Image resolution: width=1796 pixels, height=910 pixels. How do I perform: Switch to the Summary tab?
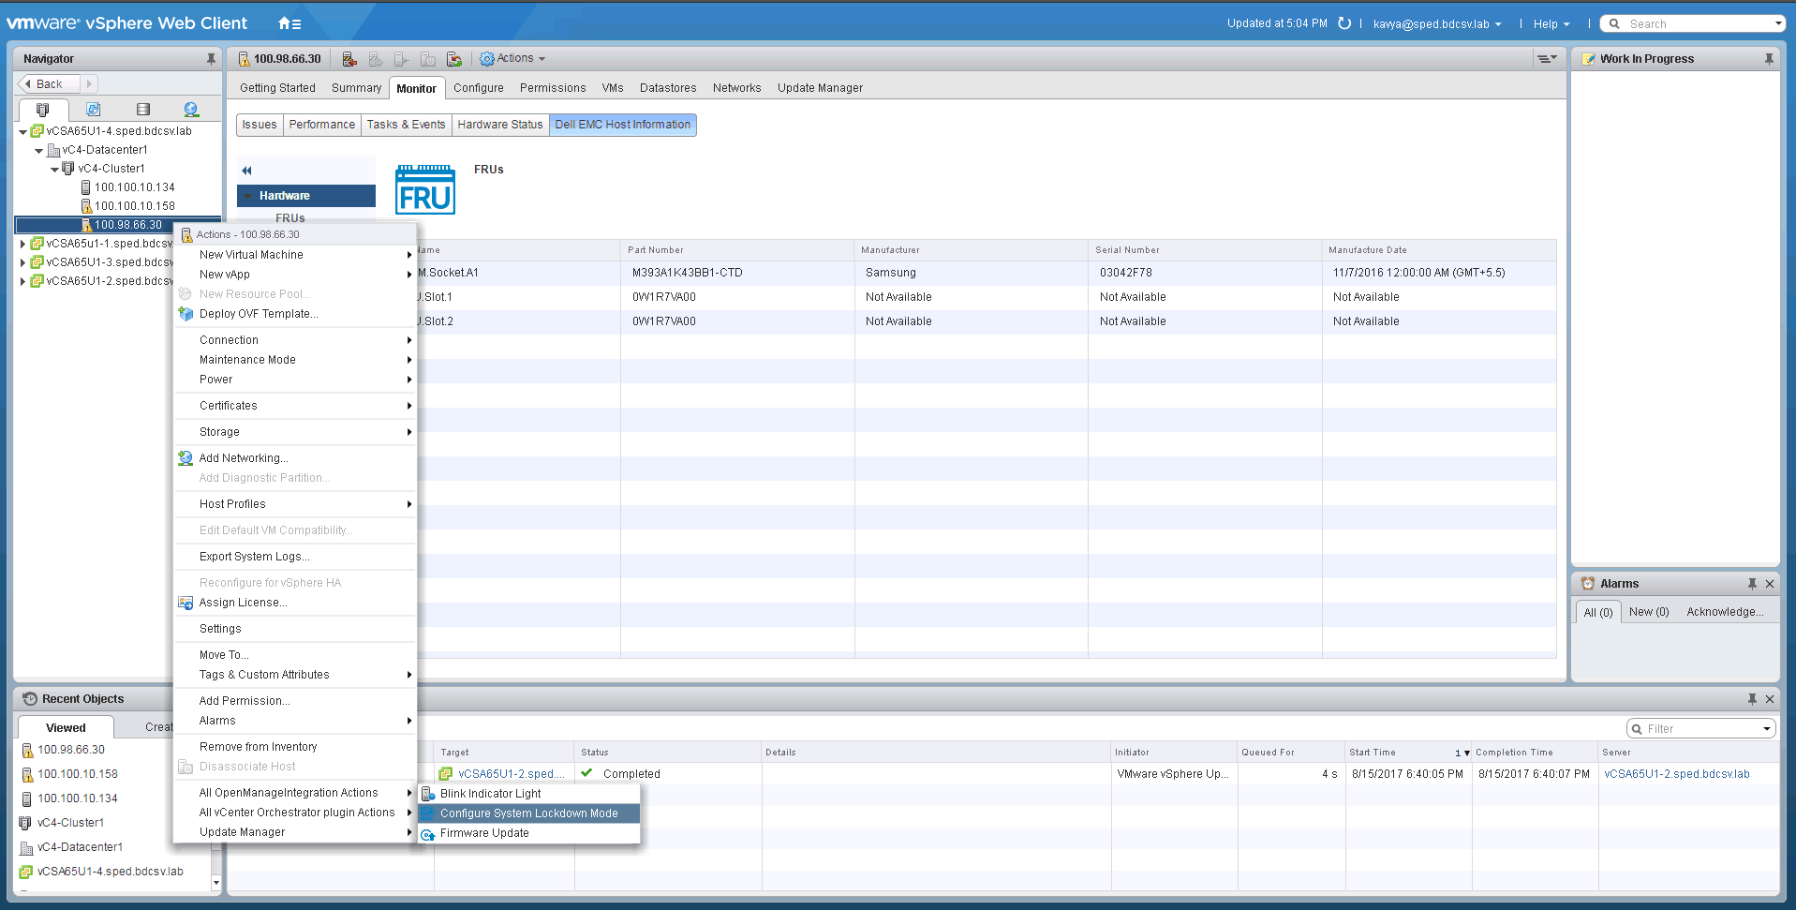click(356, 88)
